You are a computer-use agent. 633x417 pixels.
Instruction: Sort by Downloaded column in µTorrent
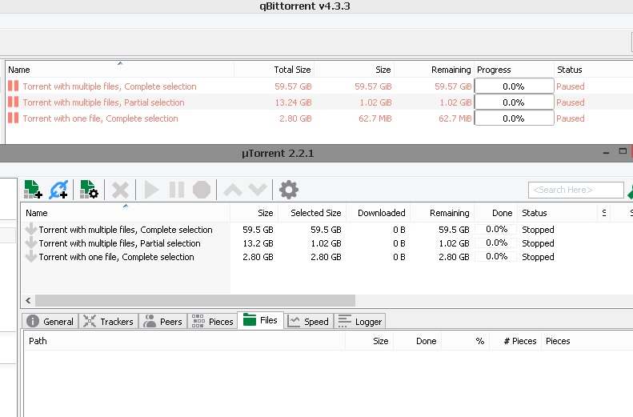378,213
